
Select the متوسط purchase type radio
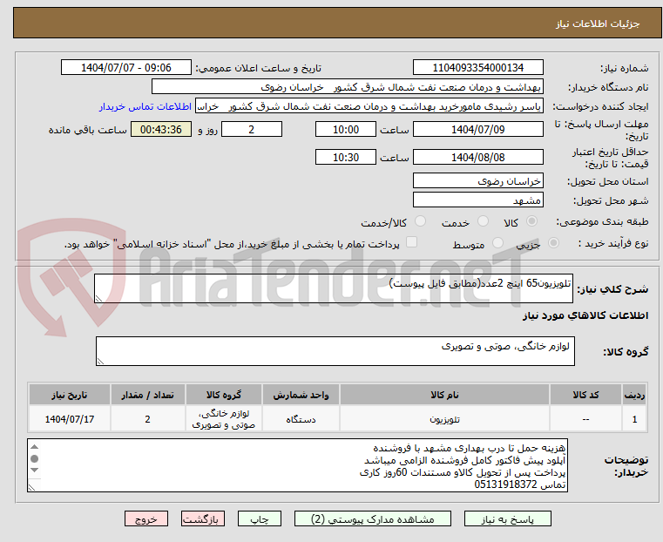tap(497, 242)
